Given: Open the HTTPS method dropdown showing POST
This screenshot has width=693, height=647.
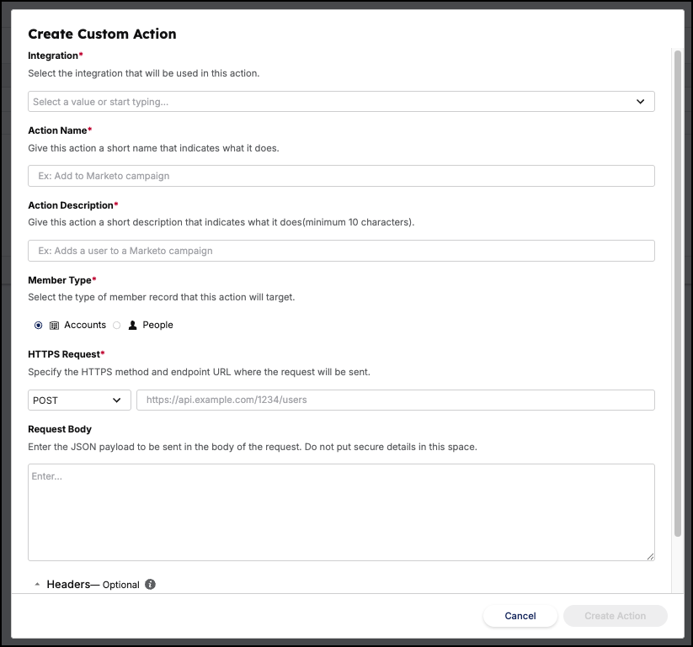Looking at the screenshot, I should point(78,400).
